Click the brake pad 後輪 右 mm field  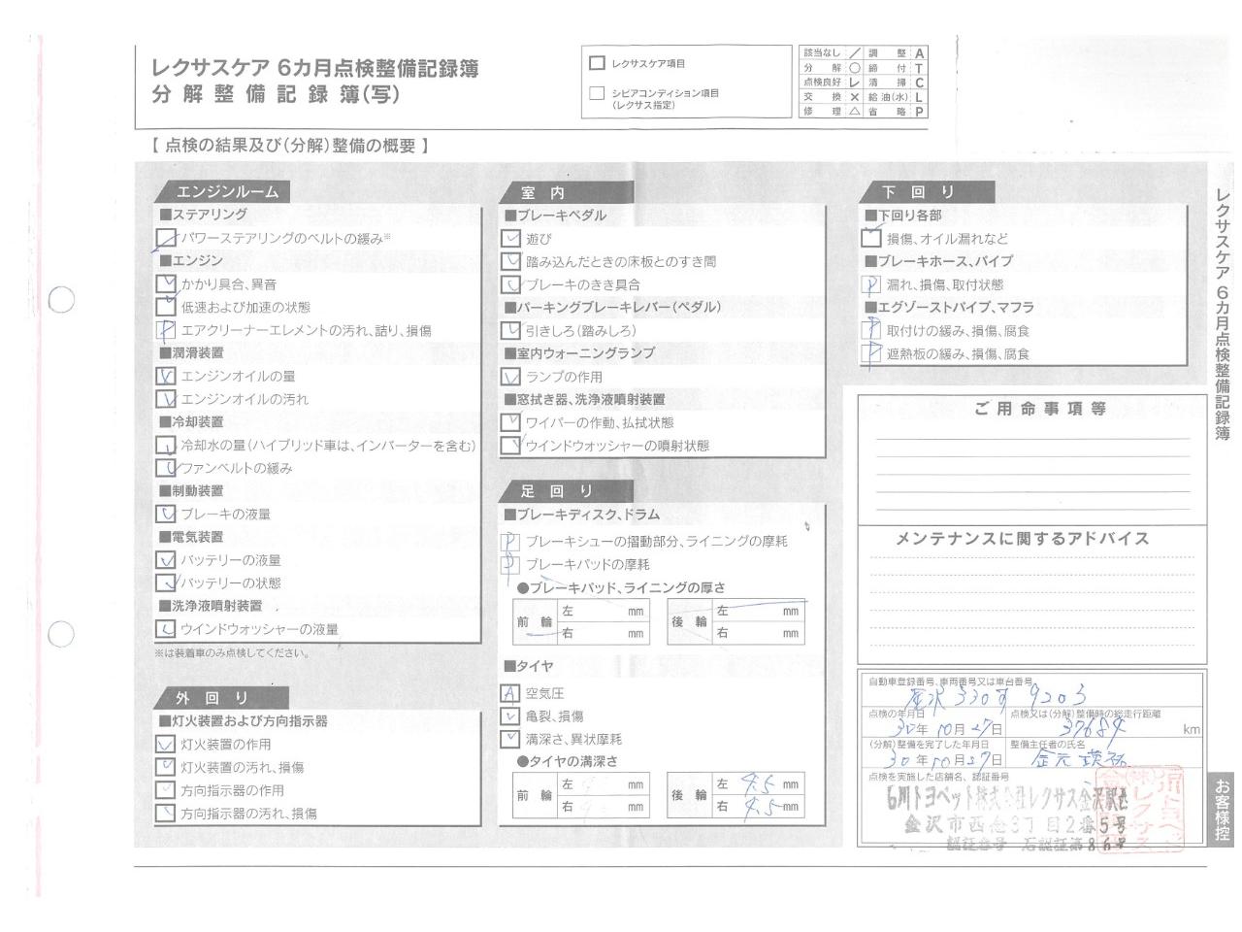pos(758,633)
